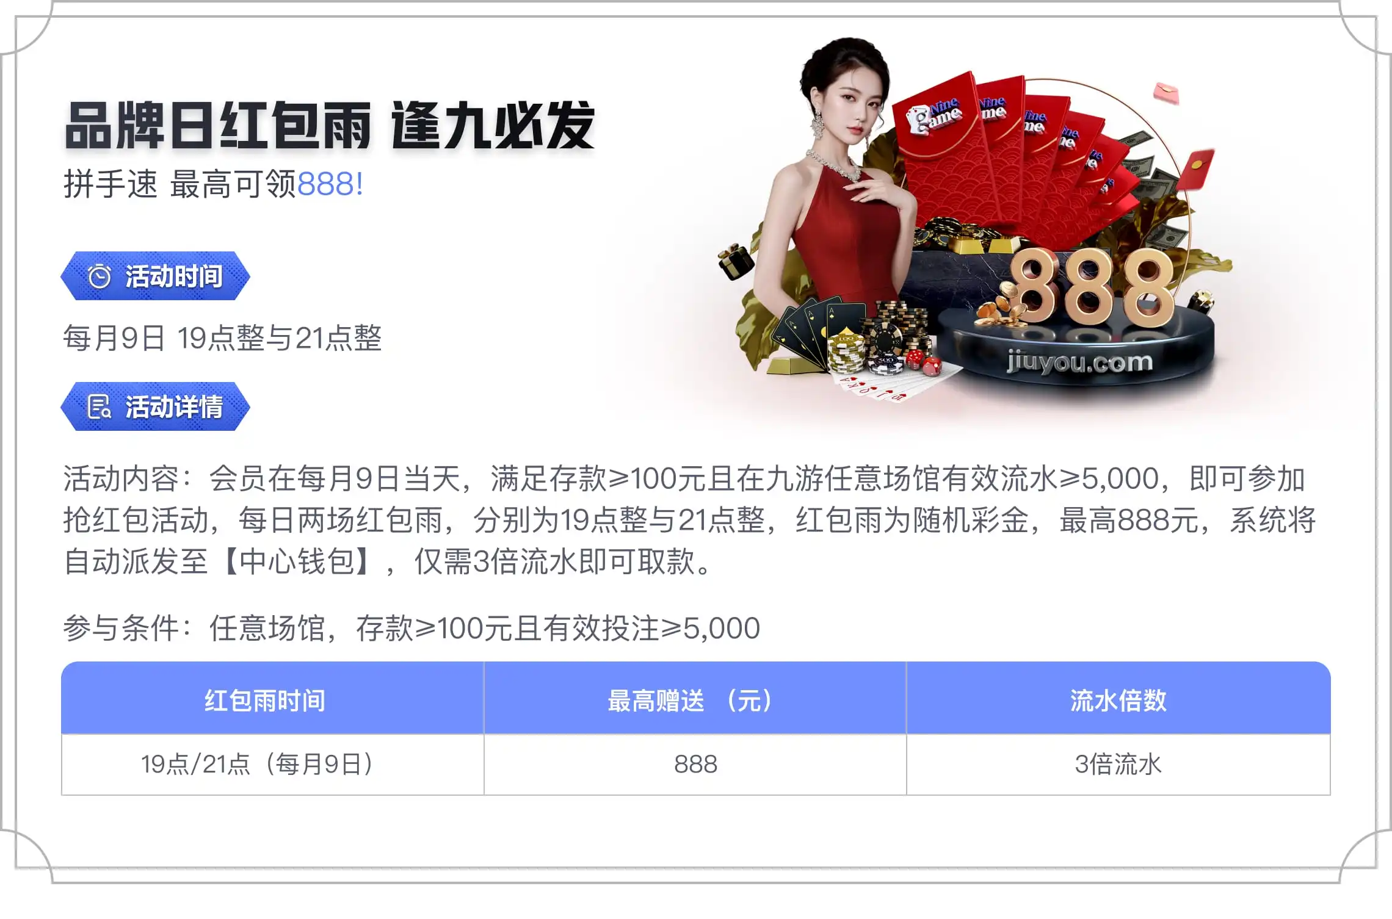Click the blue 888! highlighted text
Image resolution: width=1392 pixels, height=919 pixels.
(x=330, y=184)
